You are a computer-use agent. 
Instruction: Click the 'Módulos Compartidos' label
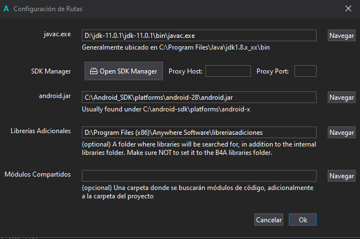[38, 174]
